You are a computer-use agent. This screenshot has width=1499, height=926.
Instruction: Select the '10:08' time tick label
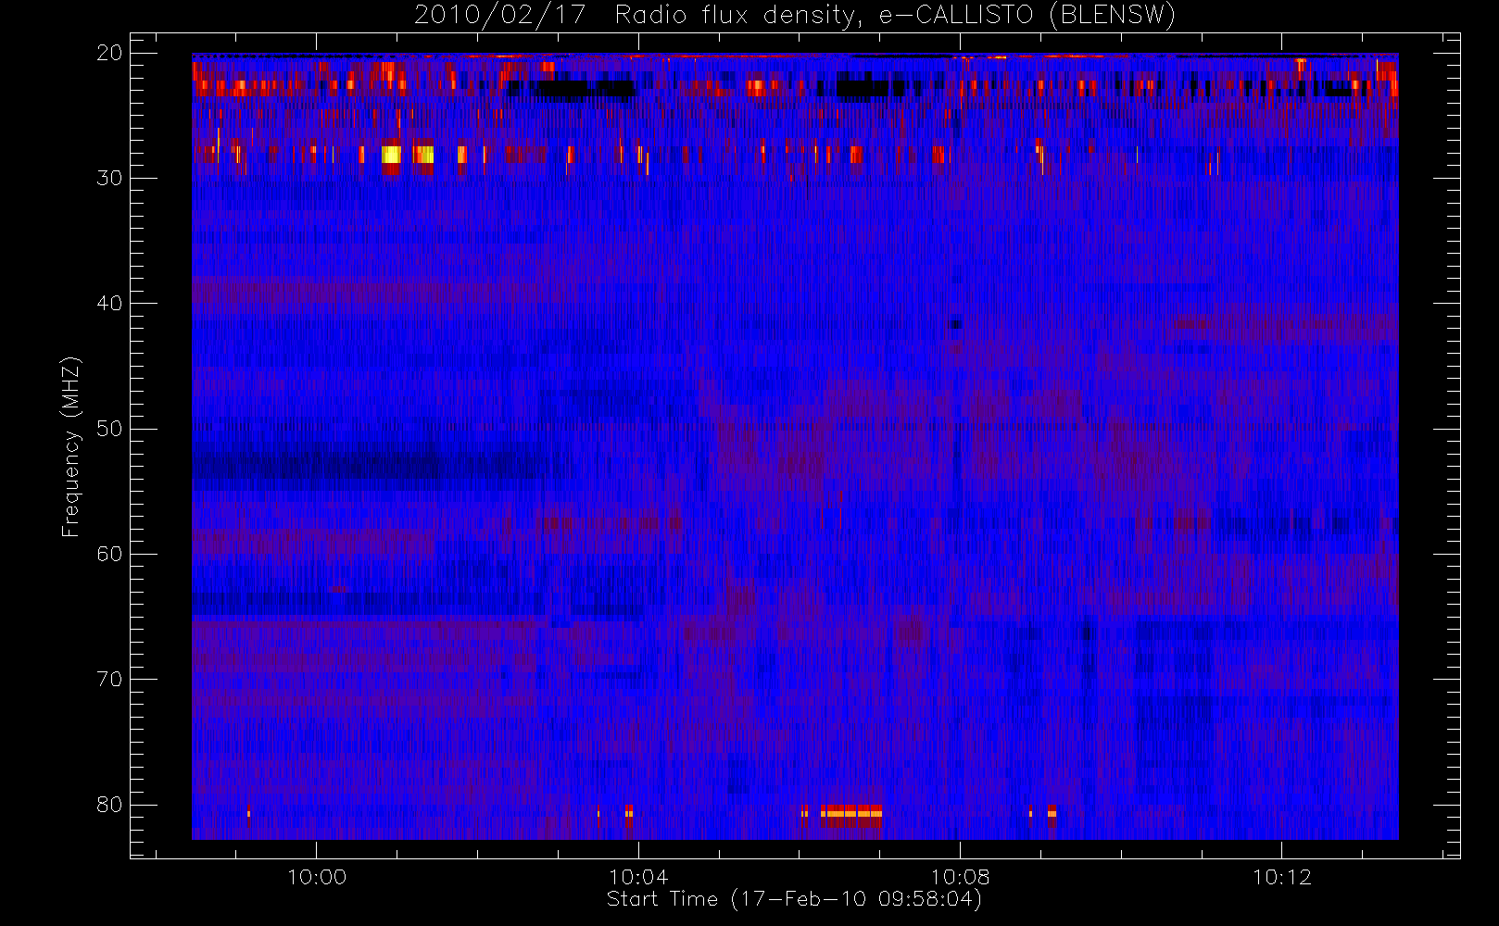click(x=960, y=876)
